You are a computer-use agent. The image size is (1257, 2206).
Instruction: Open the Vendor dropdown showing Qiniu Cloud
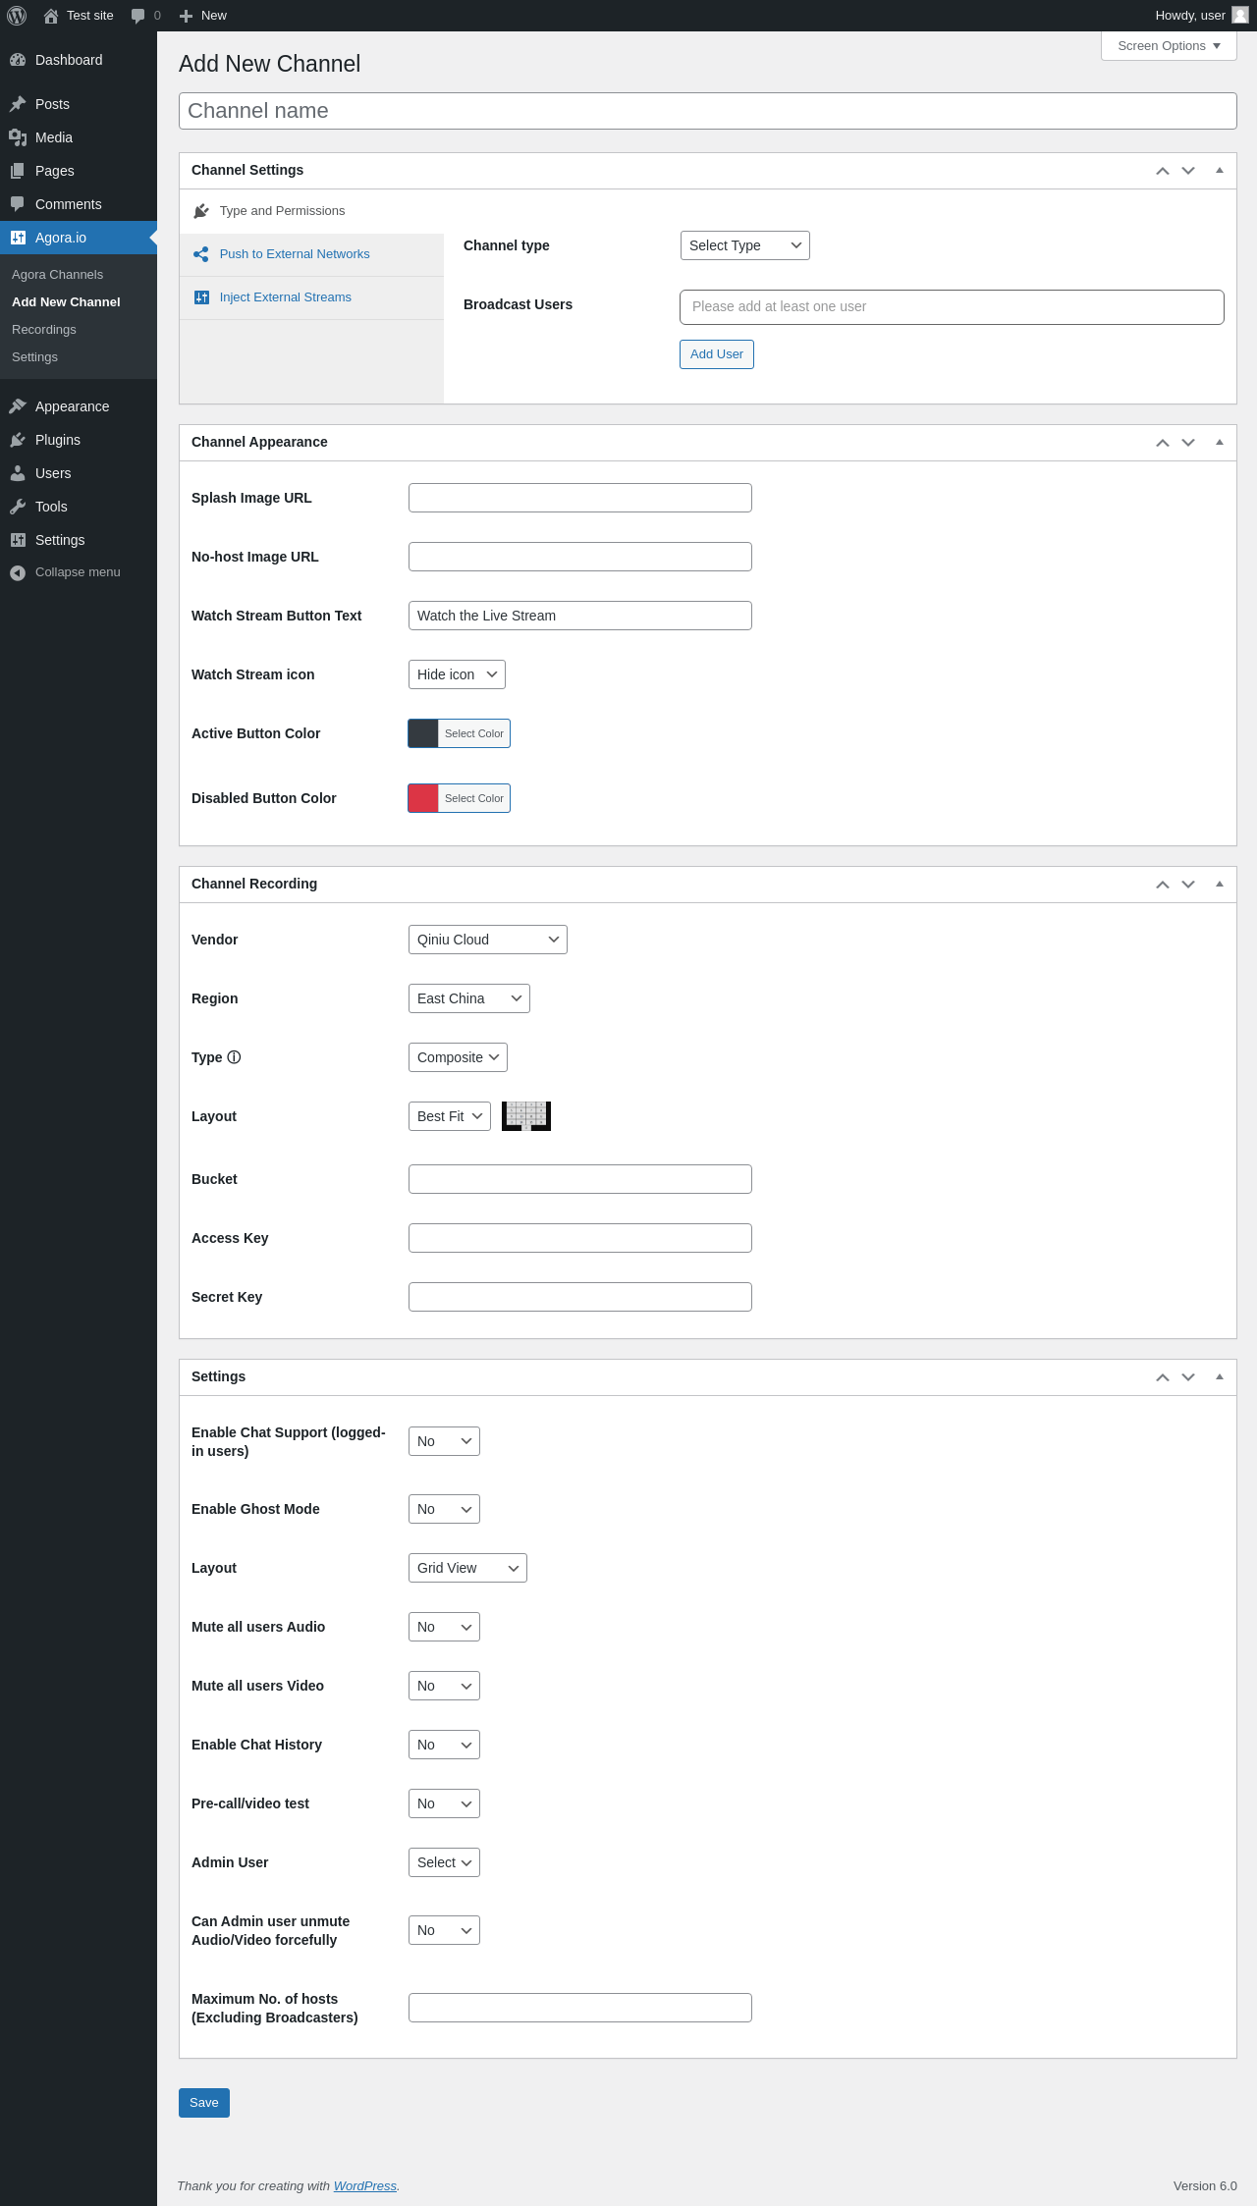[487, 940]
